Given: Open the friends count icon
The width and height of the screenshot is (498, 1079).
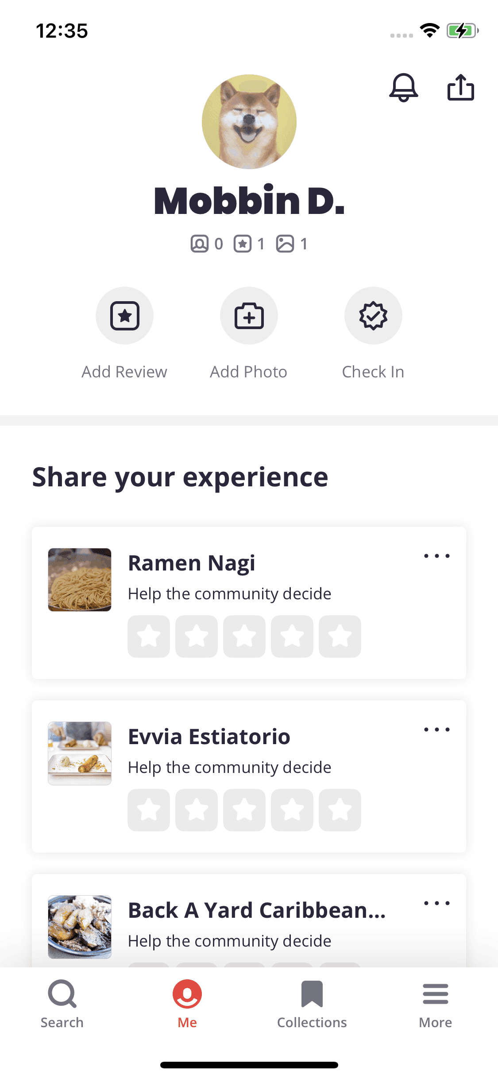Looking at the screenshot, I should click(200, 244).
